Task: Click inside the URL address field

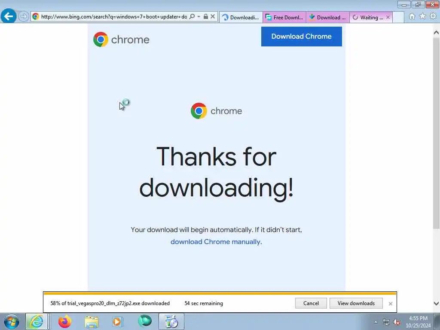Action: point(113,17)
